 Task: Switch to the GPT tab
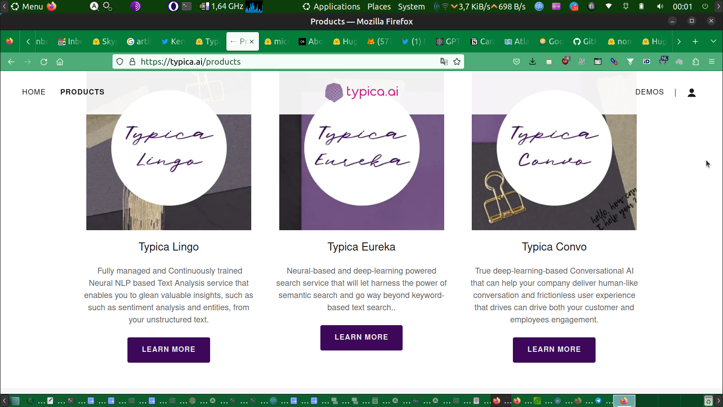(x=448, y=42)
